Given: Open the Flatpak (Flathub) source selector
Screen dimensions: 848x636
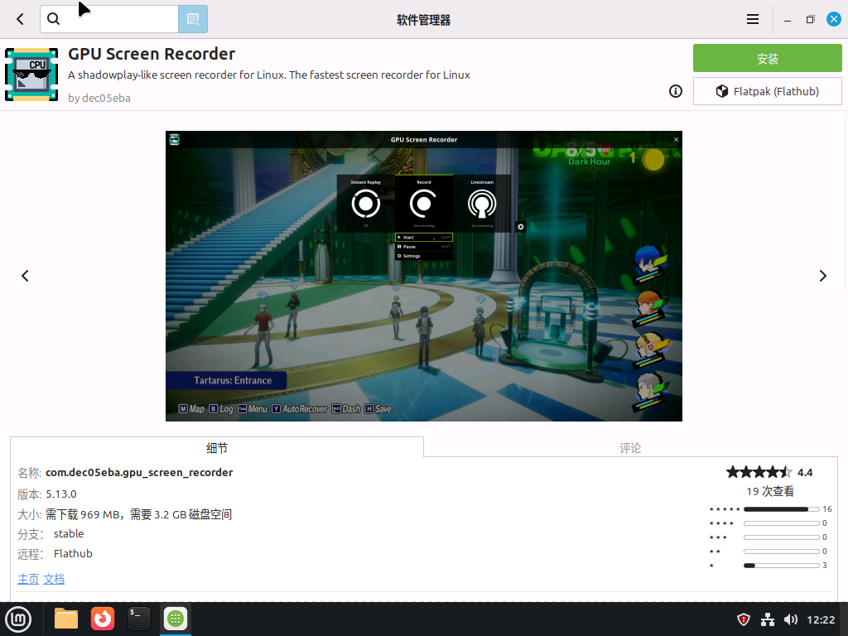Looking at the screenshot, I should [768, 91].
